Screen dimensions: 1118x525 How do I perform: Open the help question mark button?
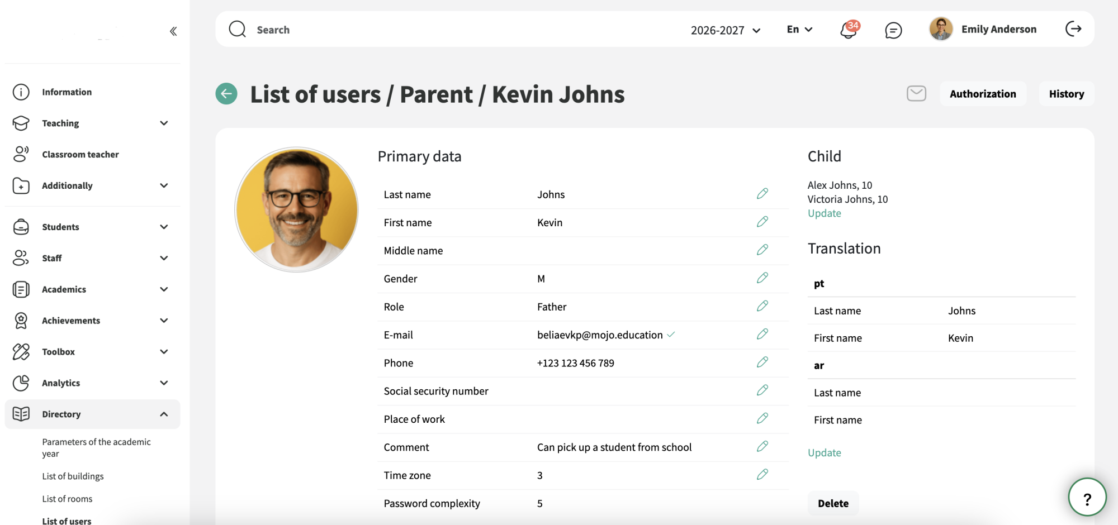(x=1087, y=497)
